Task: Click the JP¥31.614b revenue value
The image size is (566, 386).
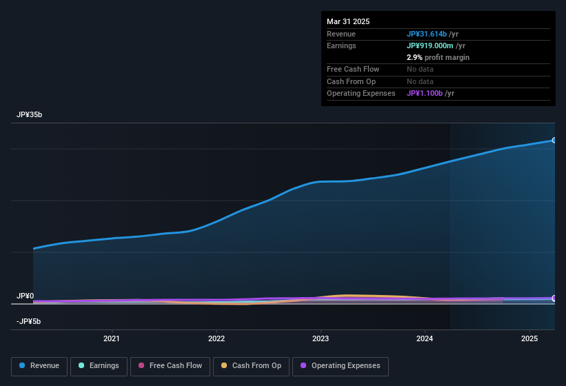Action: (427, 34)
